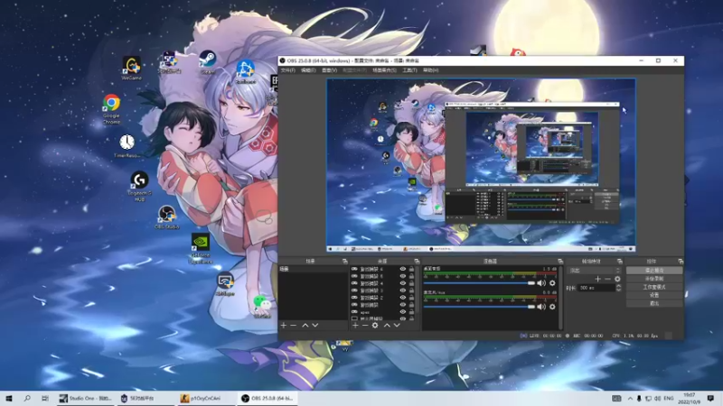Open the ENG input language indicator

(x=669, y=398)
